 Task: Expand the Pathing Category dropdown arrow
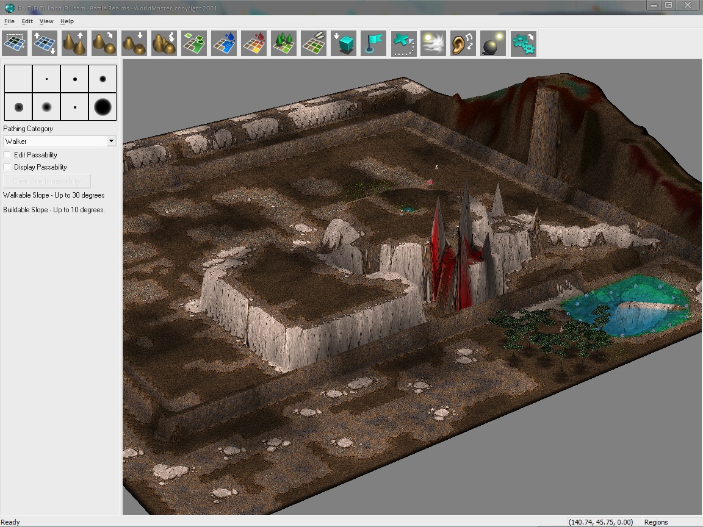(x=111, y=141)
